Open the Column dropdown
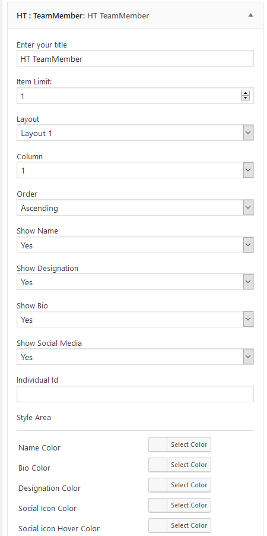The height and width of the screenshot is (536, 267). pyautogui.click(x=135, y=170)
